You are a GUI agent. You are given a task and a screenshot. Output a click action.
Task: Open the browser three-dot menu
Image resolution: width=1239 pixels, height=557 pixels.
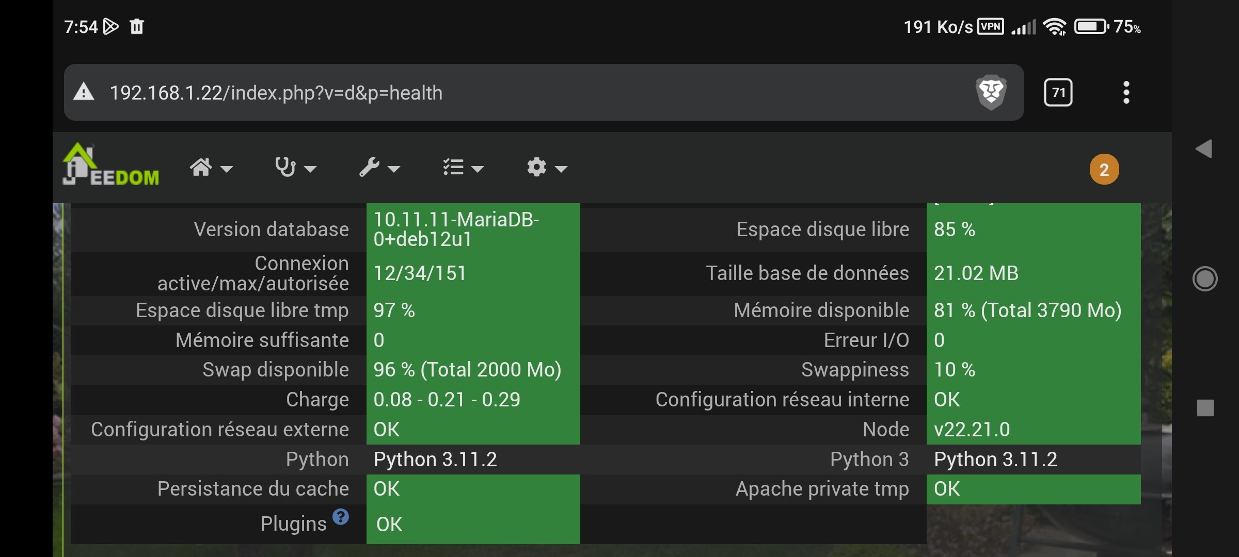(x=1126, y=92)
